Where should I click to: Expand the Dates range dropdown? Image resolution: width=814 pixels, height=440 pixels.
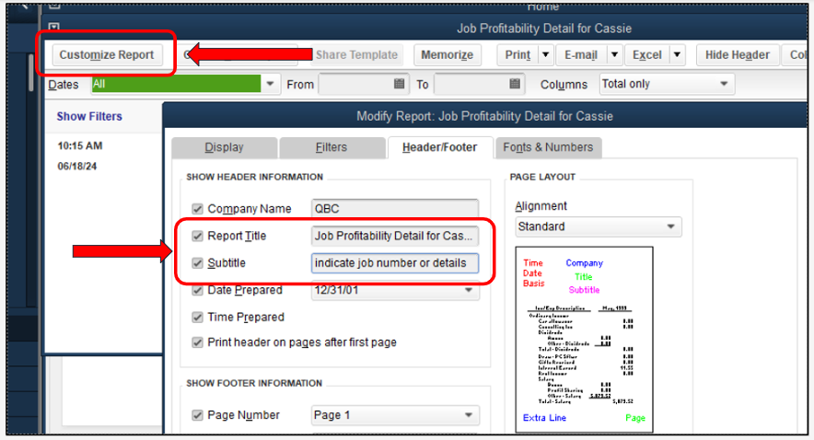coord(270,84)
